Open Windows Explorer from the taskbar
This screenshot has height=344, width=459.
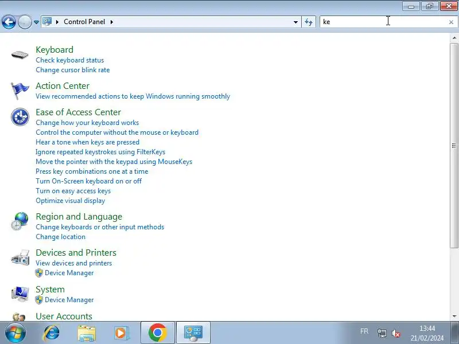tap(87, 333)
